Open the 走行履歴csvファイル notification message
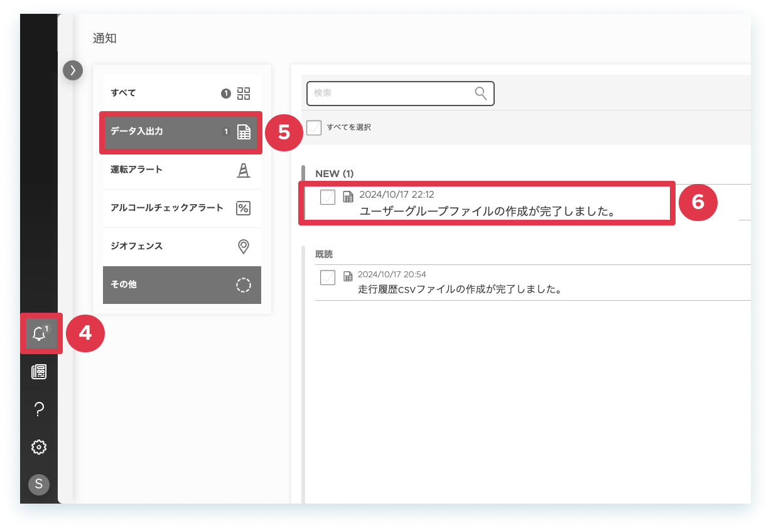This screenshot has width=771, height=530. (x=459, y=289)
